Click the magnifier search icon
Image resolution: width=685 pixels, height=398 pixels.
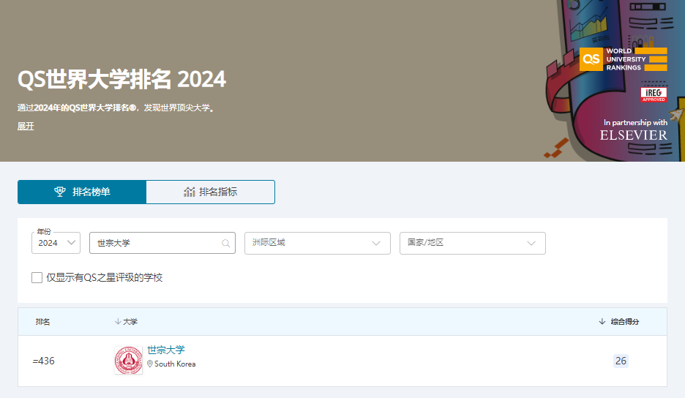click(225, 244)
